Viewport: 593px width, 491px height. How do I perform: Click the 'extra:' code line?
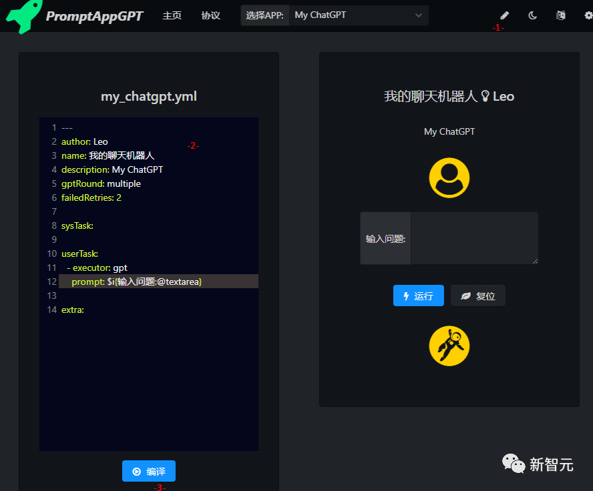[x=73, y=310]
